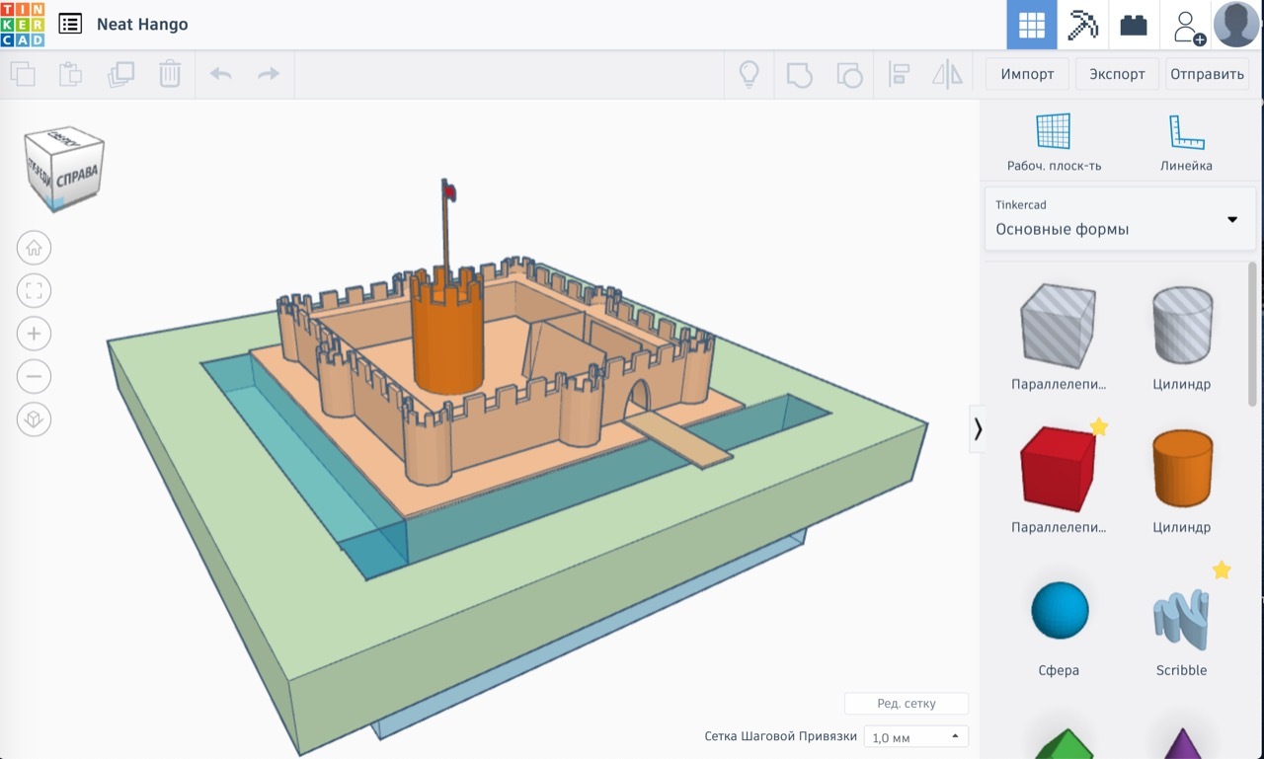Open the Bricks mode
The image size is (1264, 759).
pyautogui.click(x=1134, y=25)
